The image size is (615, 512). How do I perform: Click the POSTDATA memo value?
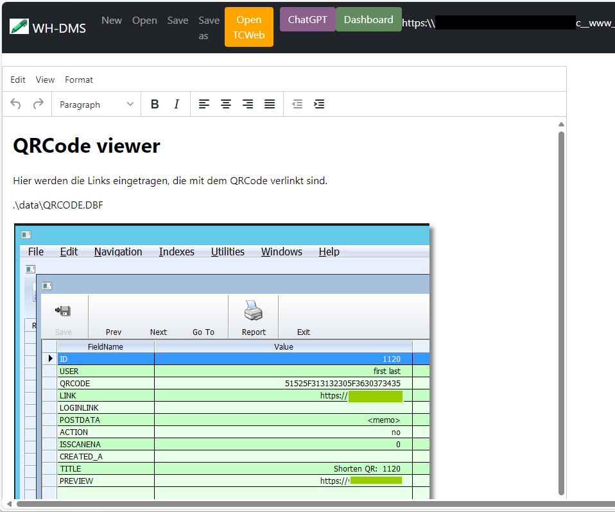[x=384, y=420]
